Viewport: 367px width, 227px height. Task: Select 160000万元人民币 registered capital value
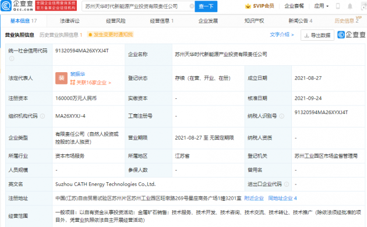pos(76,98)
